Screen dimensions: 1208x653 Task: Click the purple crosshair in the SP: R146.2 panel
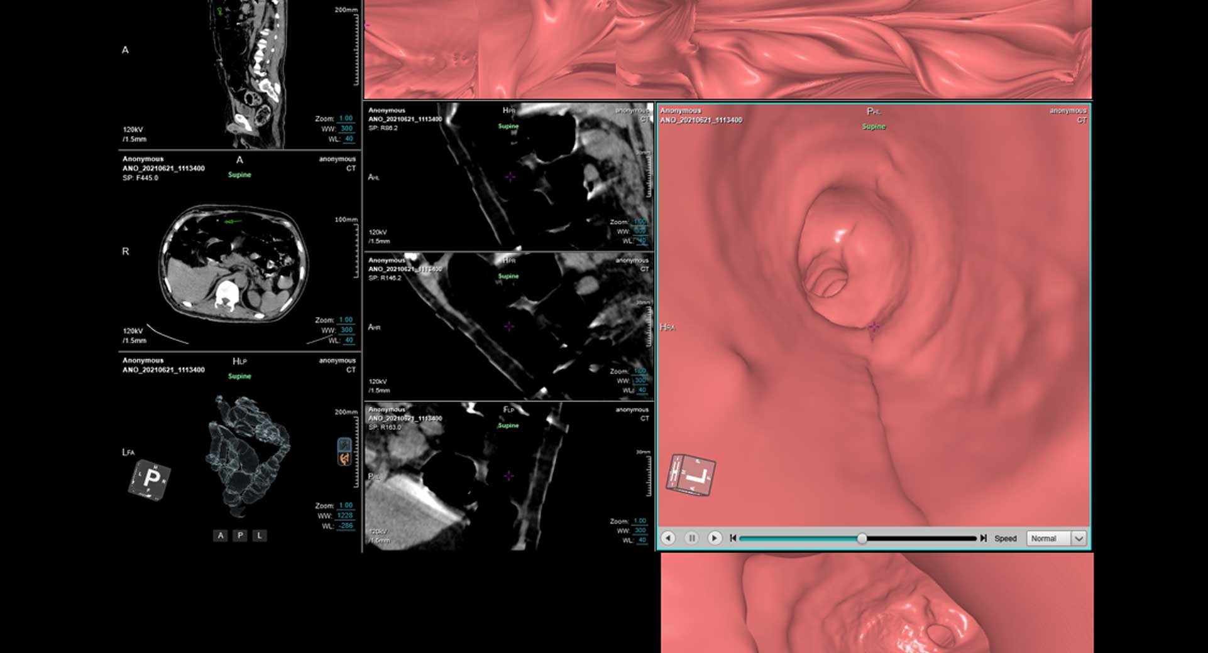coord(509,326)
